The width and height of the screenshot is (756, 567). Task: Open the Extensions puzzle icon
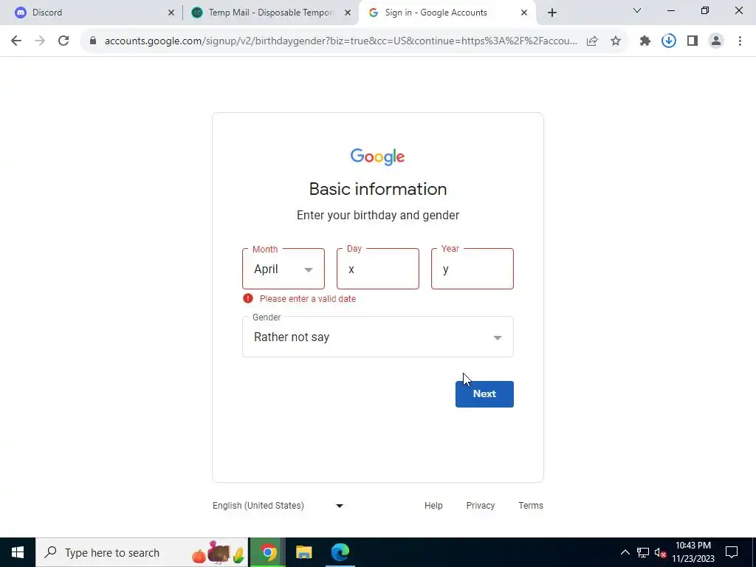[645, 41]
